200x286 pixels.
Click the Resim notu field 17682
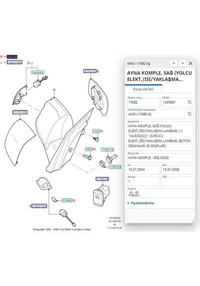[143, 102]
